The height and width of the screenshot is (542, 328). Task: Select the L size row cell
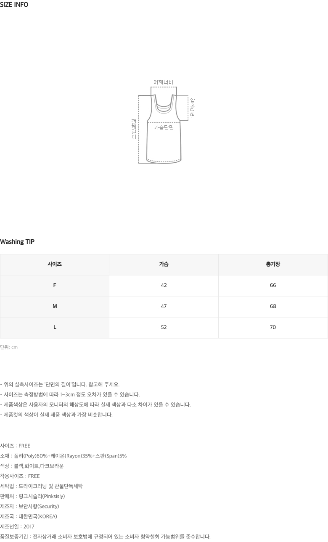(x=55, y=328)
